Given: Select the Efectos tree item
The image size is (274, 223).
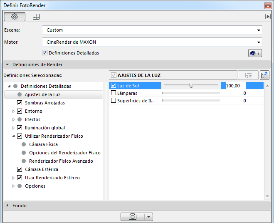Looking at the screenshot, I should pos(32,119).
